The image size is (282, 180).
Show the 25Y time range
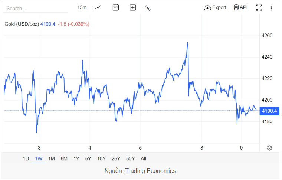[116, 159]
